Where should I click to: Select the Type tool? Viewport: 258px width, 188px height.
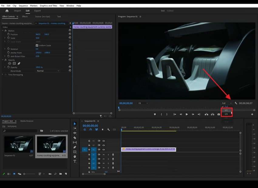coord(75,161)
